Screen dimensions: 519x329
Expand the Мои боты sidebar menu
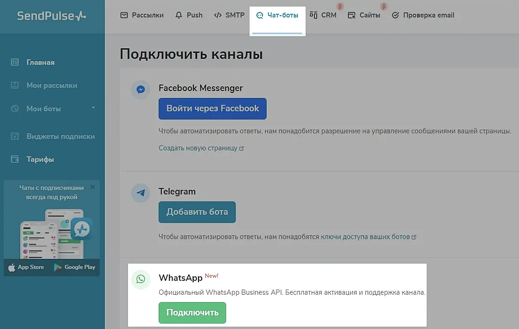pyautogui.click(x=93, y=108)
